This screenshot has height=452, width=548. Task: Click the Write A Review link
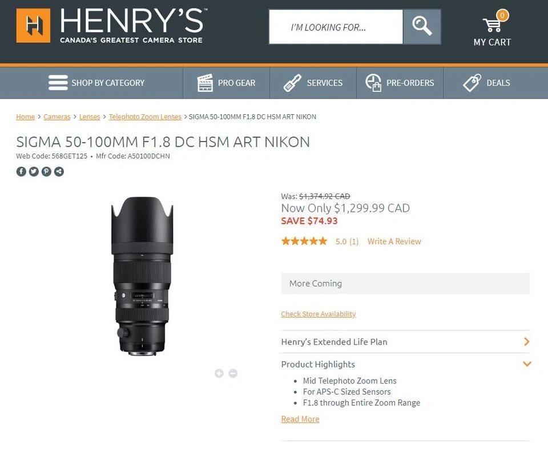coord(394,241)
